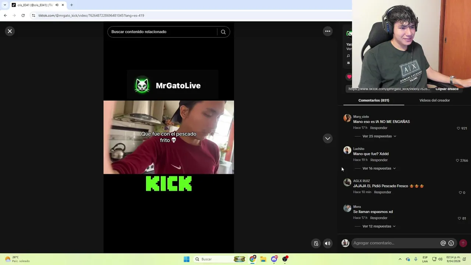This screenshot has width=471, height=265.
Task: Open the three-dots more options menu
Action: coord(327,31)
